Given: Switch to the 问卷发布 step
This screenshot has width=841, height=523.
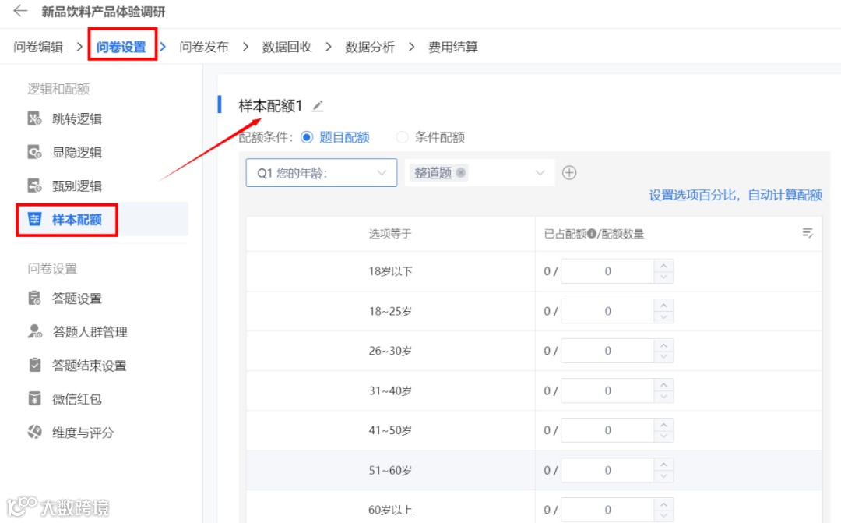Looking at the screenshot, I should (204, 48).
